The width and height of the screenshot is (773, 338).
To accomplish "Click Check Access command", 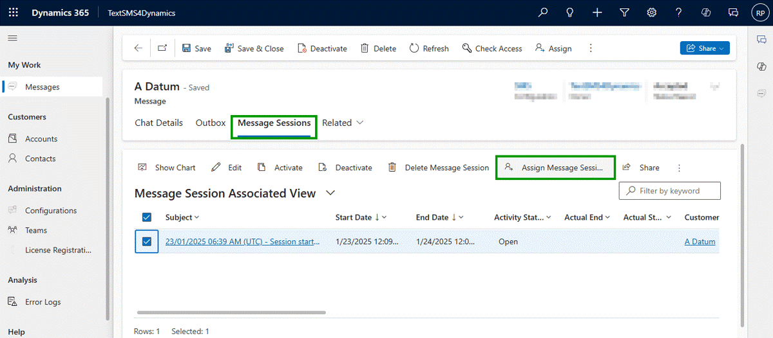I will (x=492, y=48).
